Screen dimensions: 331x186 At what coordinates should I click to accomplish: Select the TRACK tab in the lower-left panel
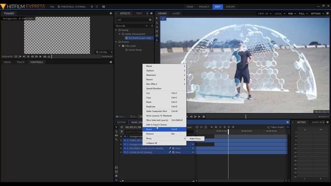pos(21,62)
